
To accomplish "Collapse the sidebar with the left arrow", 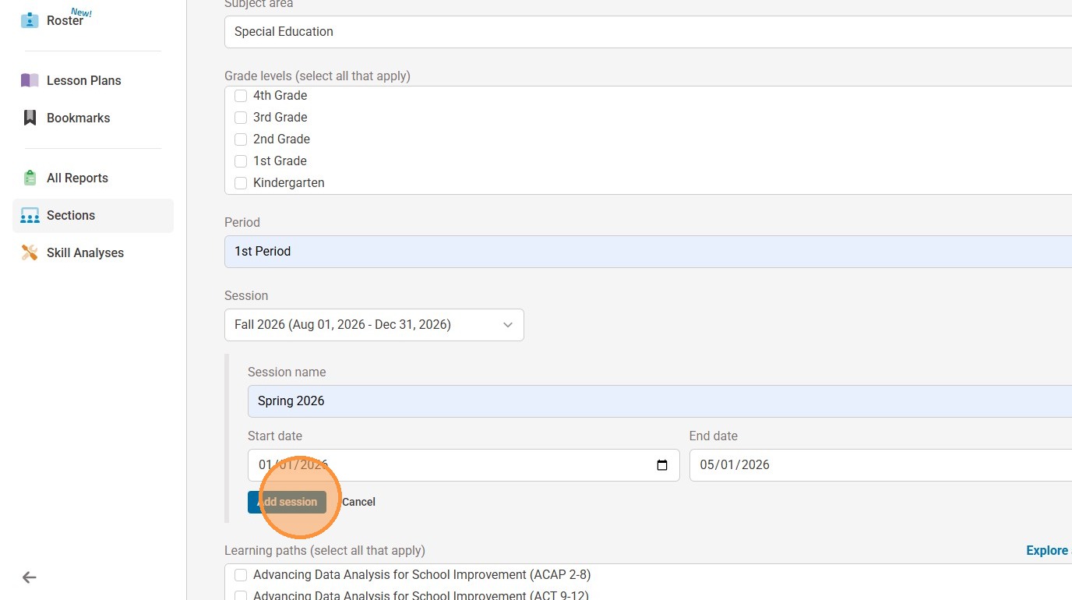I will pyautogui.click(x=30, y=577).
